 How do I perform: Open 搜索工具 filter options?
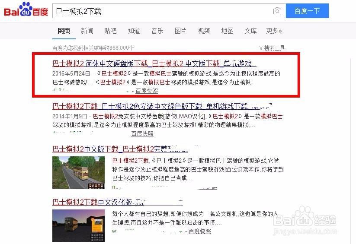pyautogui.click(x=274, y=48)
